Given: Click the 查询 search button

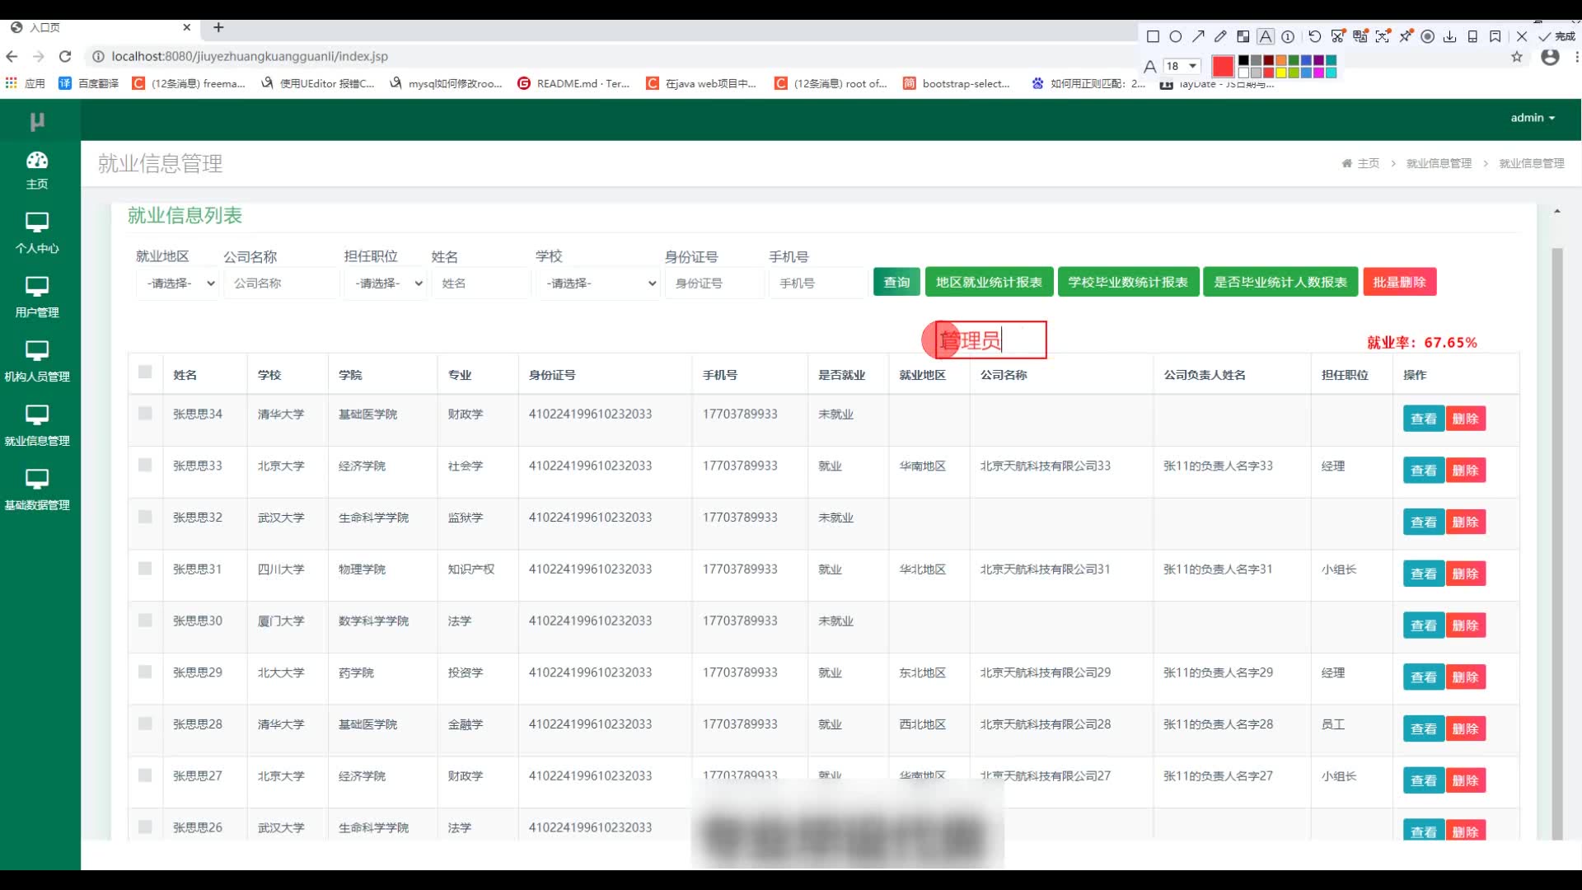Looking at the screenshot, I should pyautogui.click(x=896, y=282).
